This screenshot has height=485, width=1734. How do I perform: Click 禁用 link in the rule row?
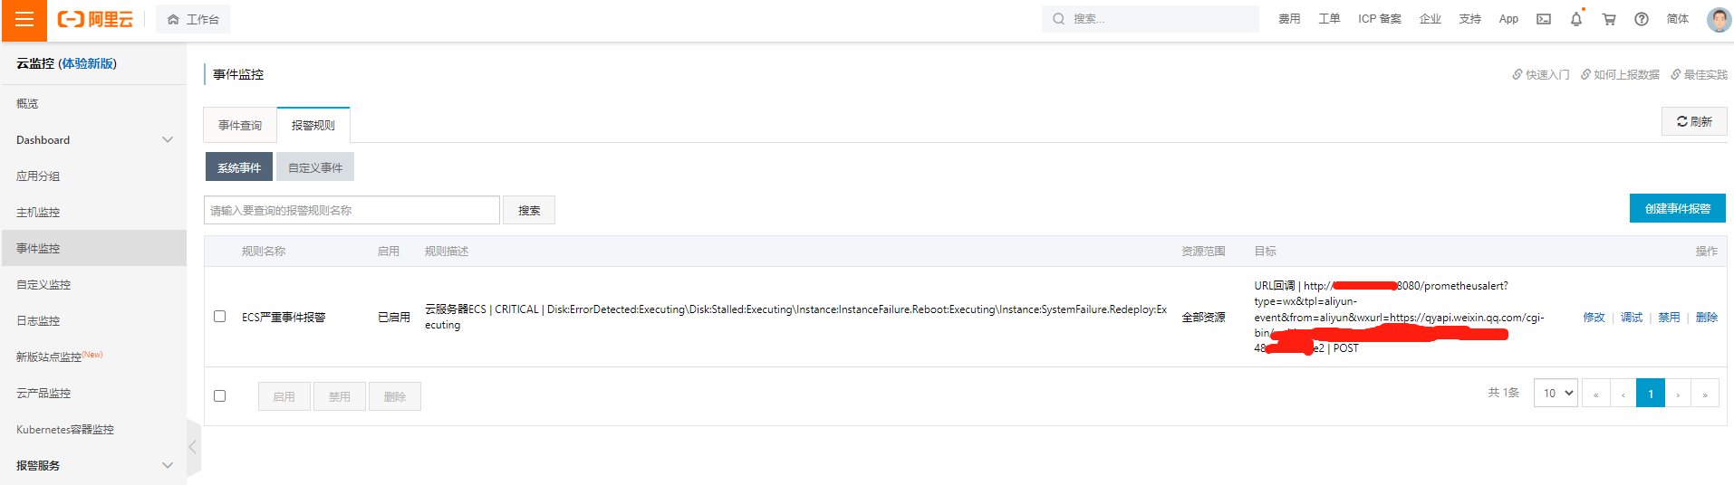click(1669, 318)
